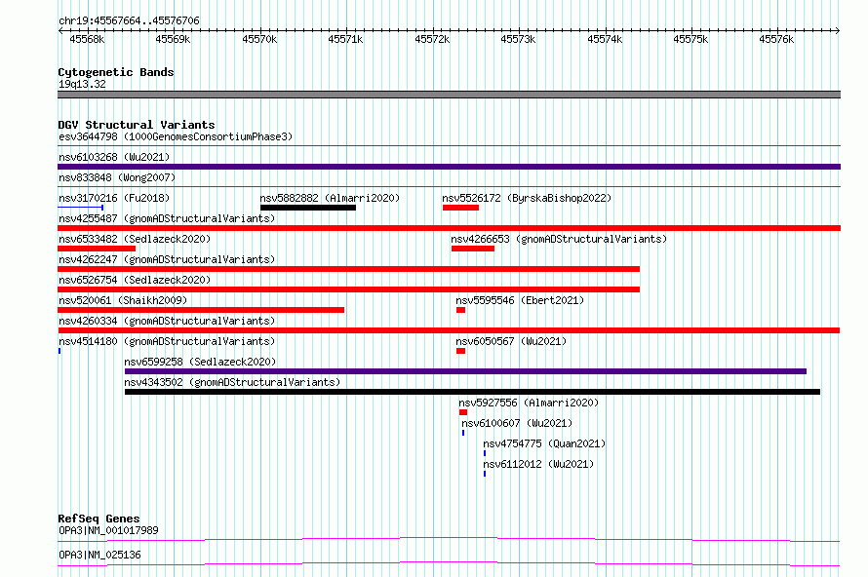
Task: Open nsv6103268 (Wu2021) variant label
Action: pyautogui.click(x=114, y=157)
